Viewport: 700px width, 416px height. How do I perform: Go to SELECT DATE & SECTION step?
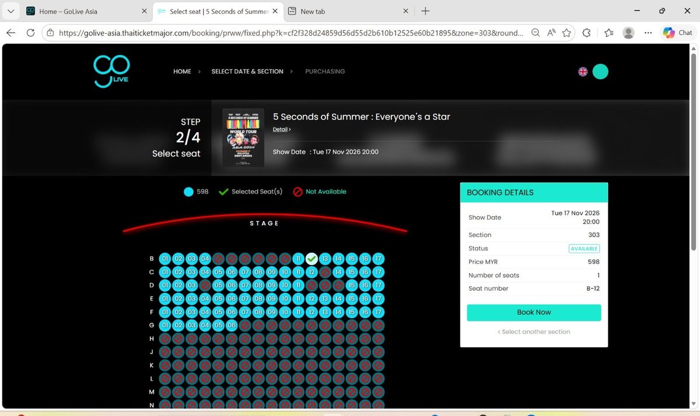coord(247,72)
